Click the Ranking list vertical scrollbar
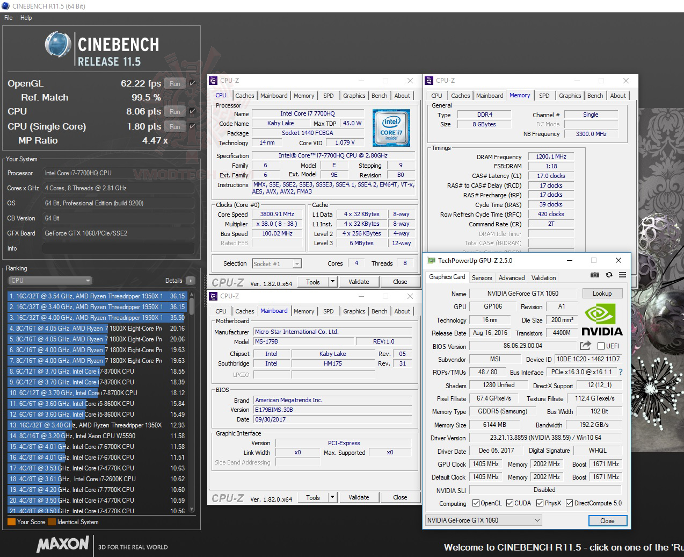 pyautogui.click(x=192, y=402)
